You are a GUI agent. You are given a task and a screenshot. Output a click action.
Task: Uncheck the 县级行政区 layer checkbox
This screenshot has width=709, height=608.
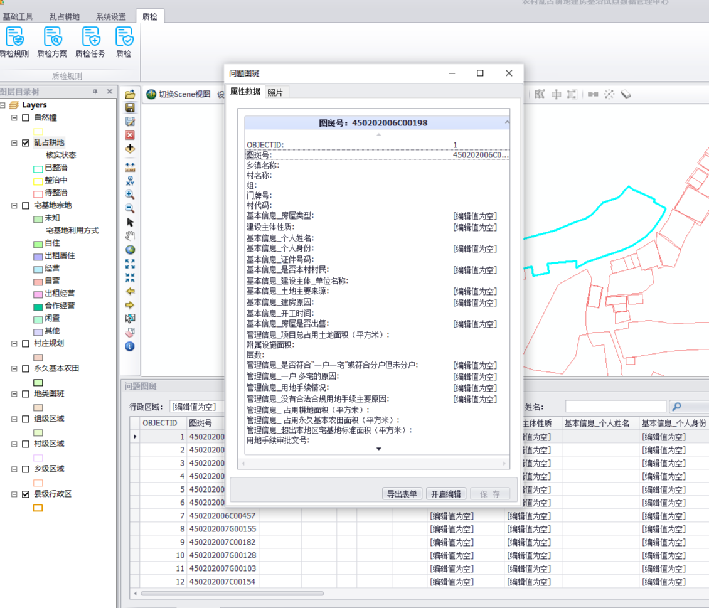tap(26, 494)
